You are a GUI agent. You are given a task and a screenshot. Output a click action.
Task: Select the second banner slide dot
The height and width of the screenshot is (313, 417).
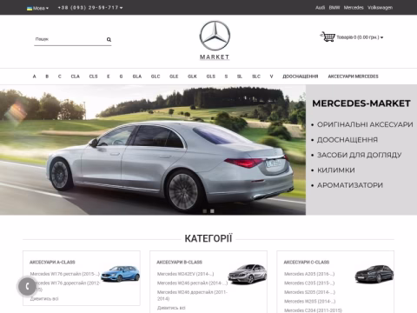pos(212,211)
